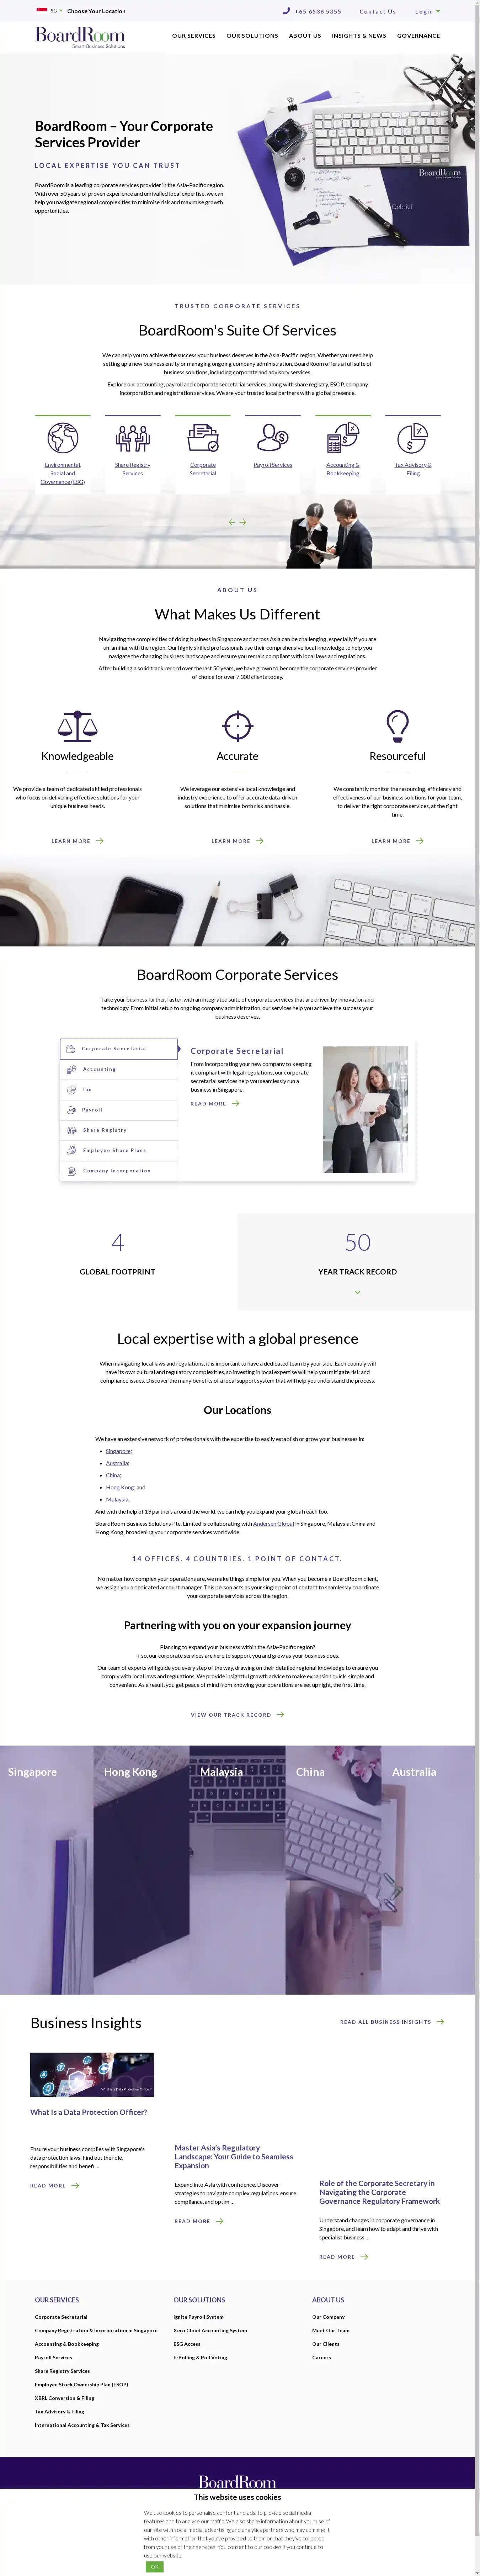This screenshot has height=2576, width=480.
Task: Select the Singapore office panel
Action: (47, 1870)
